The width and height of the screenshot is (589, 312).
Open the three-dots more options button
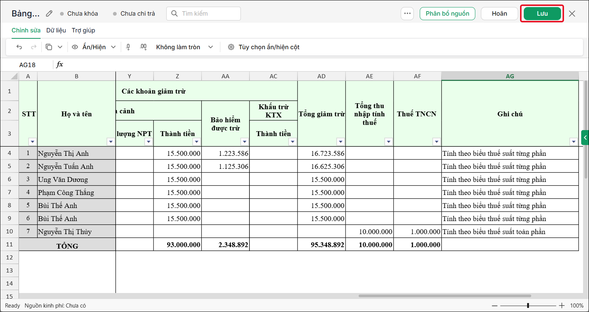tap(407, 13)
